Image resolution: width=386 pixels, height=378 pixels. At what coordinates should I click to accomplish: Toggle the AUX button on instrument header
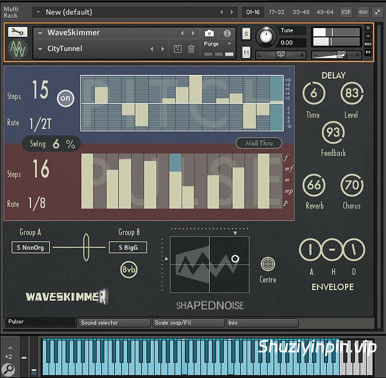pos(368,44)
